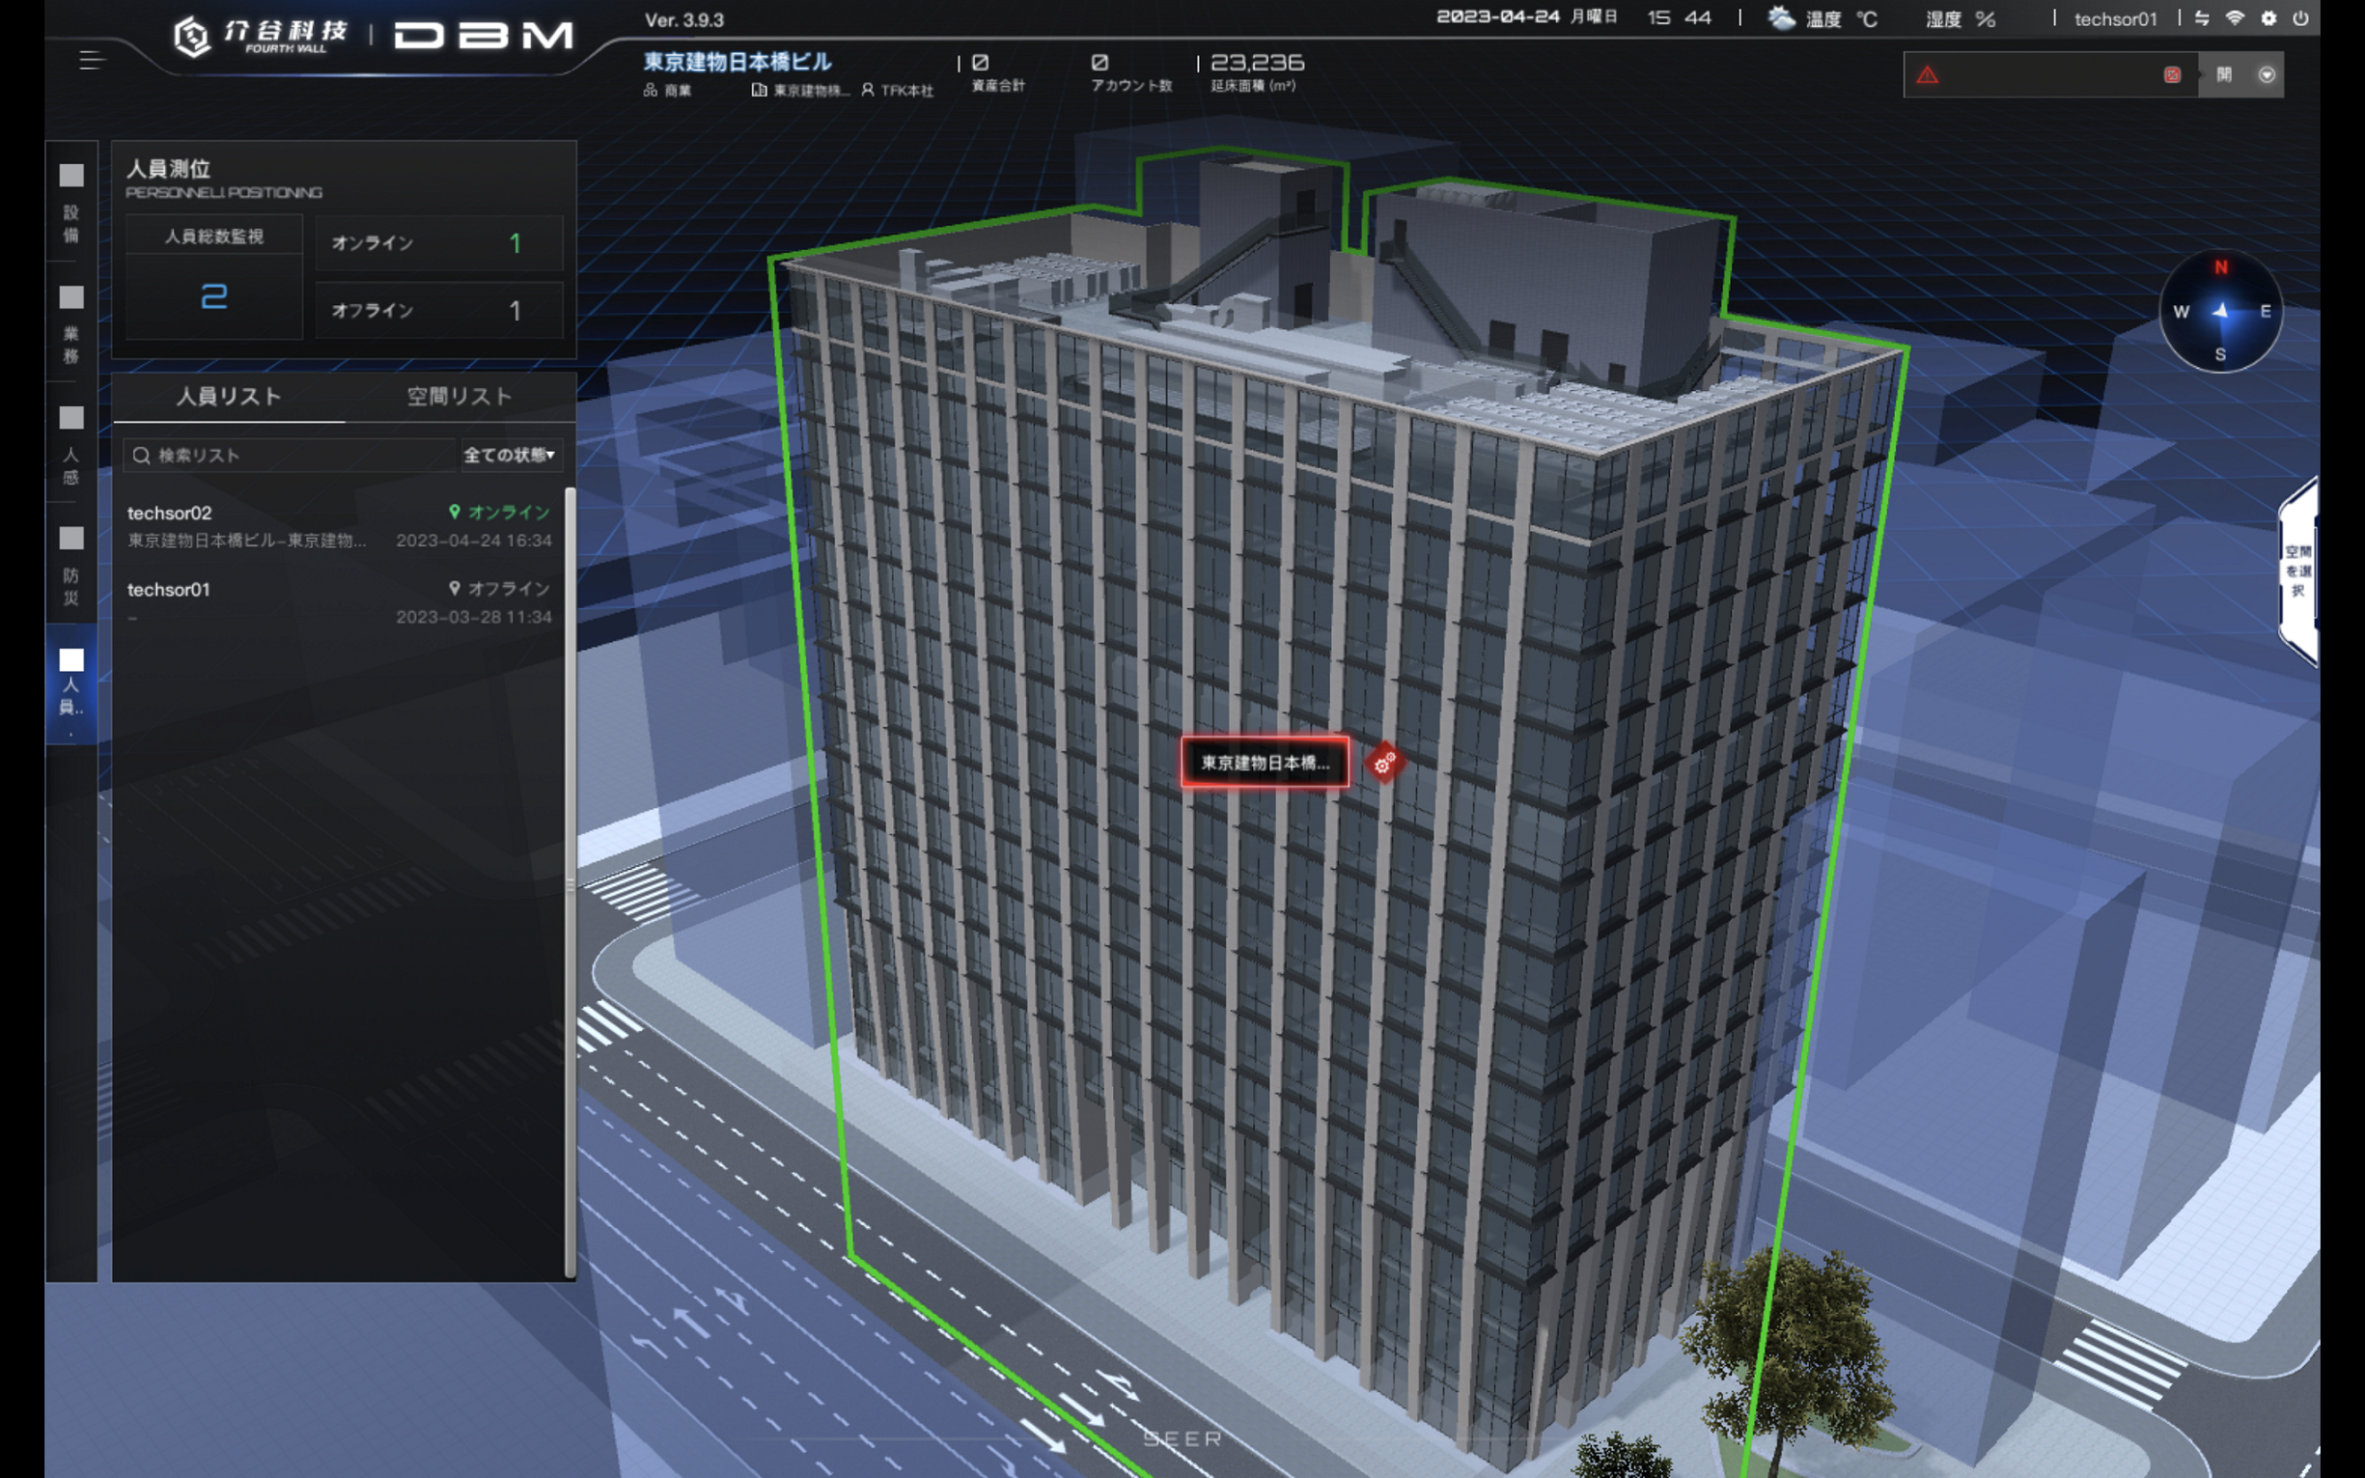2365x1478 pixels.
Task: Select the 人員リスト tab
Action: click(229, 397)
